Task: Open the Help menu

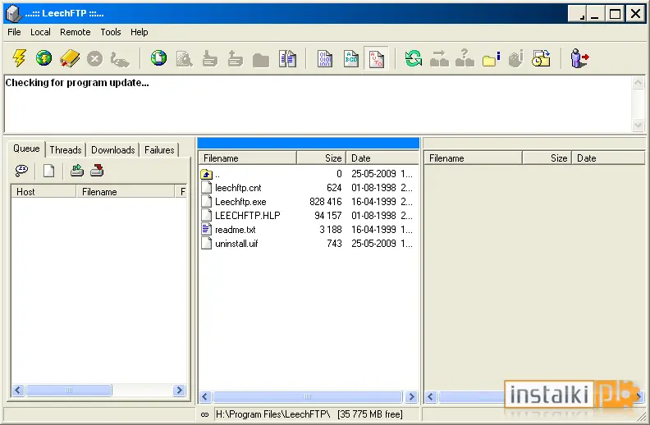Action: (140, 32)
